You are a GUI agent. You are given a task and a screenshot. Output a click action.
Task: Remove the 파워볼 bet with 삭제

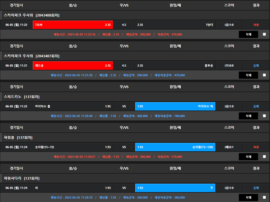pos(248,157)
